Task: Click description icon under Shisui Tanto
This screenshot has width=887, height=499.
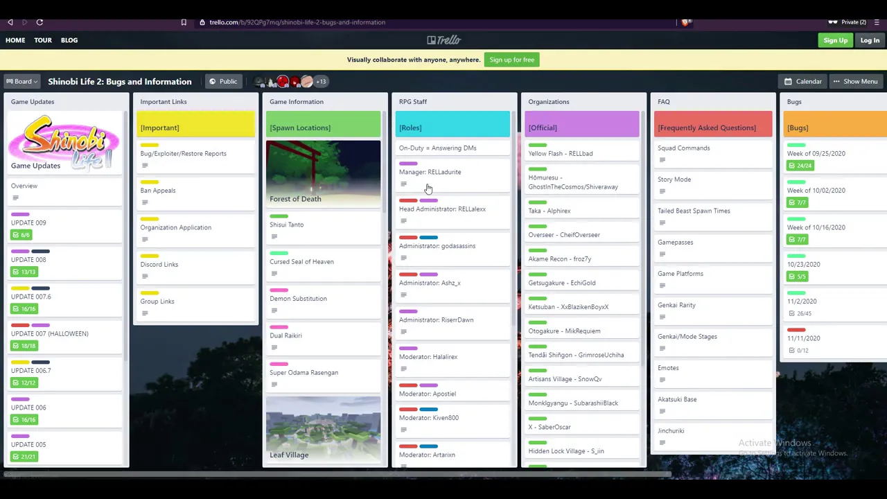Action: click(x=274, y=236)
